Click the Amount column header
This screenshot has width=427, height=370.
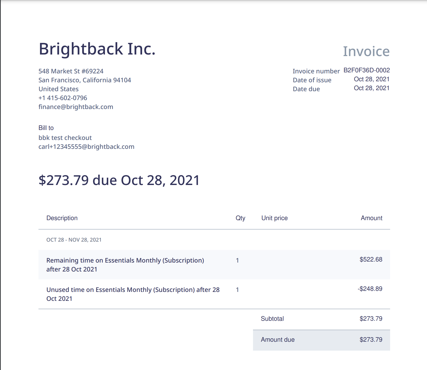371,218
